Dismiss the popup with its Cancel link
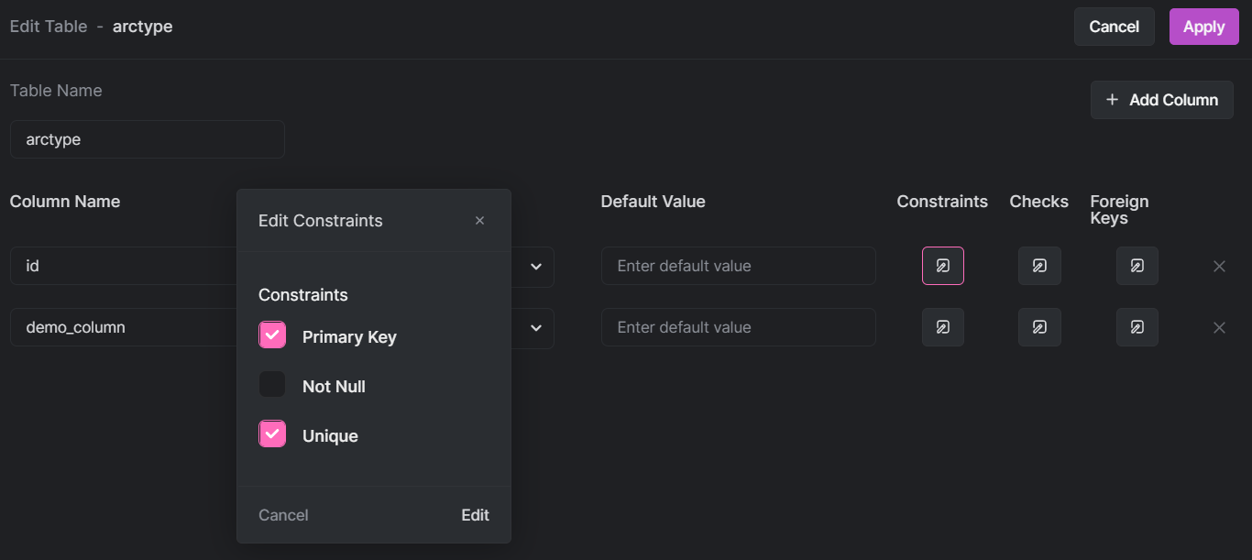This screenshot has height=560, width=1252. click(x=283, y=515)
